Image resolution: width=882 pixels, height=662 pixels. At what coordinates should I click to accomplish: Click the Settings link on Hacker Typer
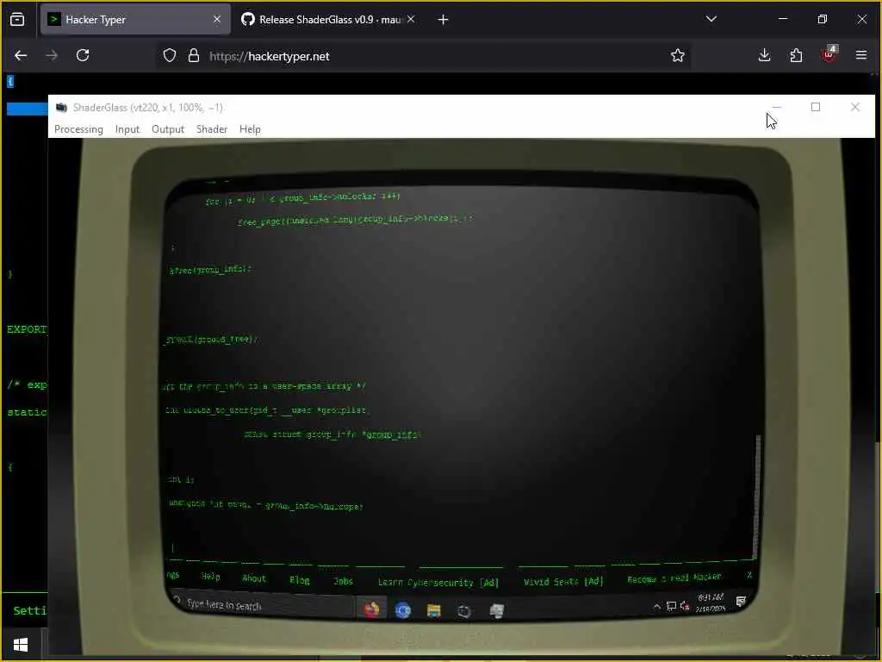(30, 610)
